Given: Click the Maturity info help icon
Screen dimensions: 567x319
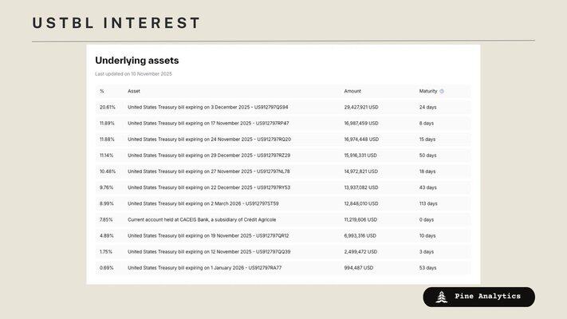Looking at the screenshot, I should (442, 91).
